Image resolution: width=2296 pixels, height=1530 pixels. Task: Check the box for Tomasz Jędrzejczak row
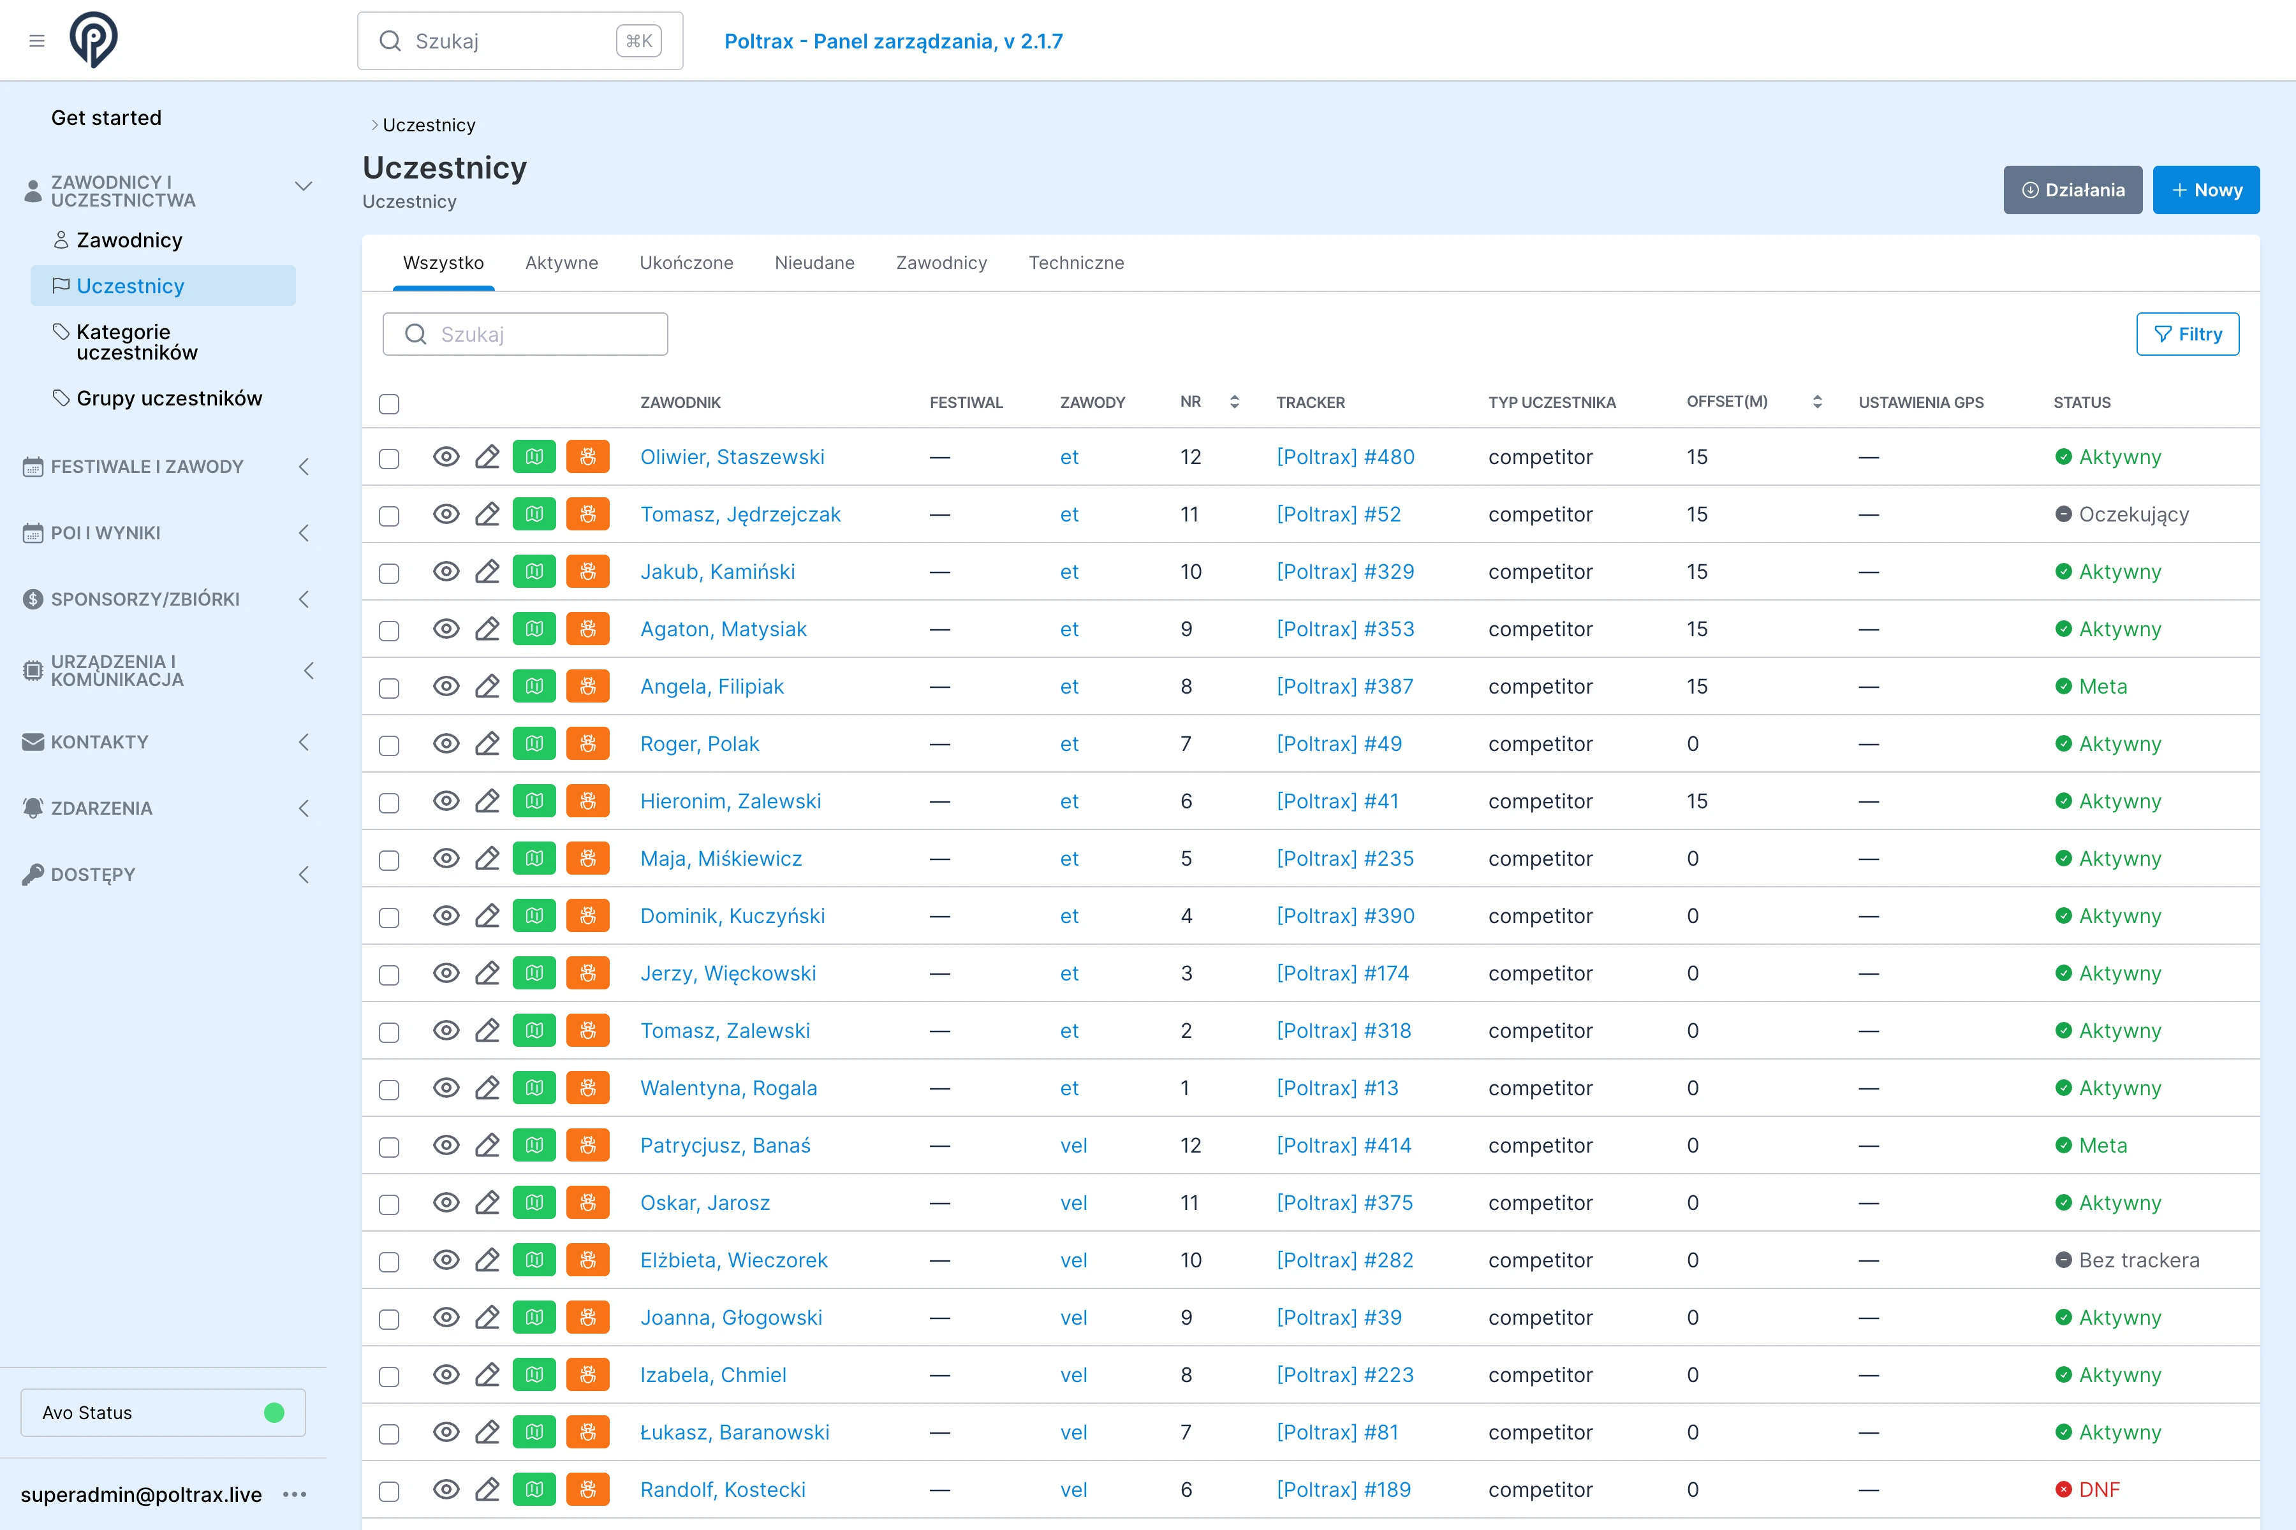pyautogui.click(x=390, y=515)
